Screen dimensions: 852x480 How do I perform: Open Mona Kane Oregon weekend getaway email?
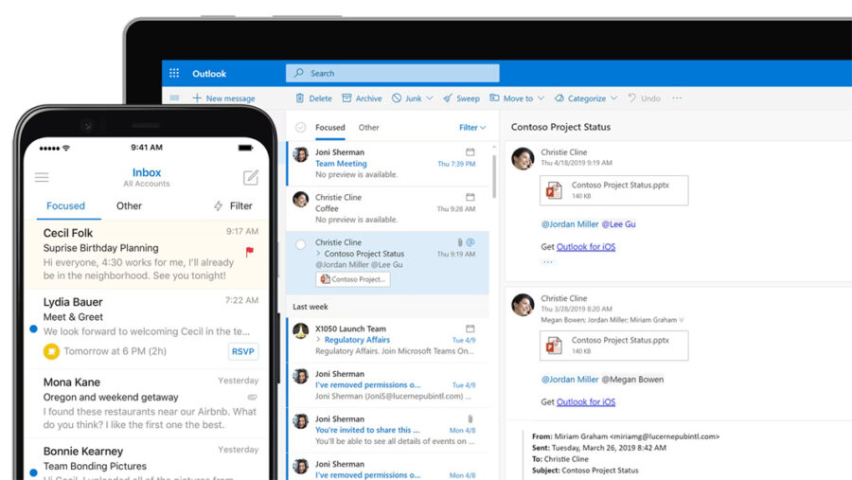pos(147,403)
